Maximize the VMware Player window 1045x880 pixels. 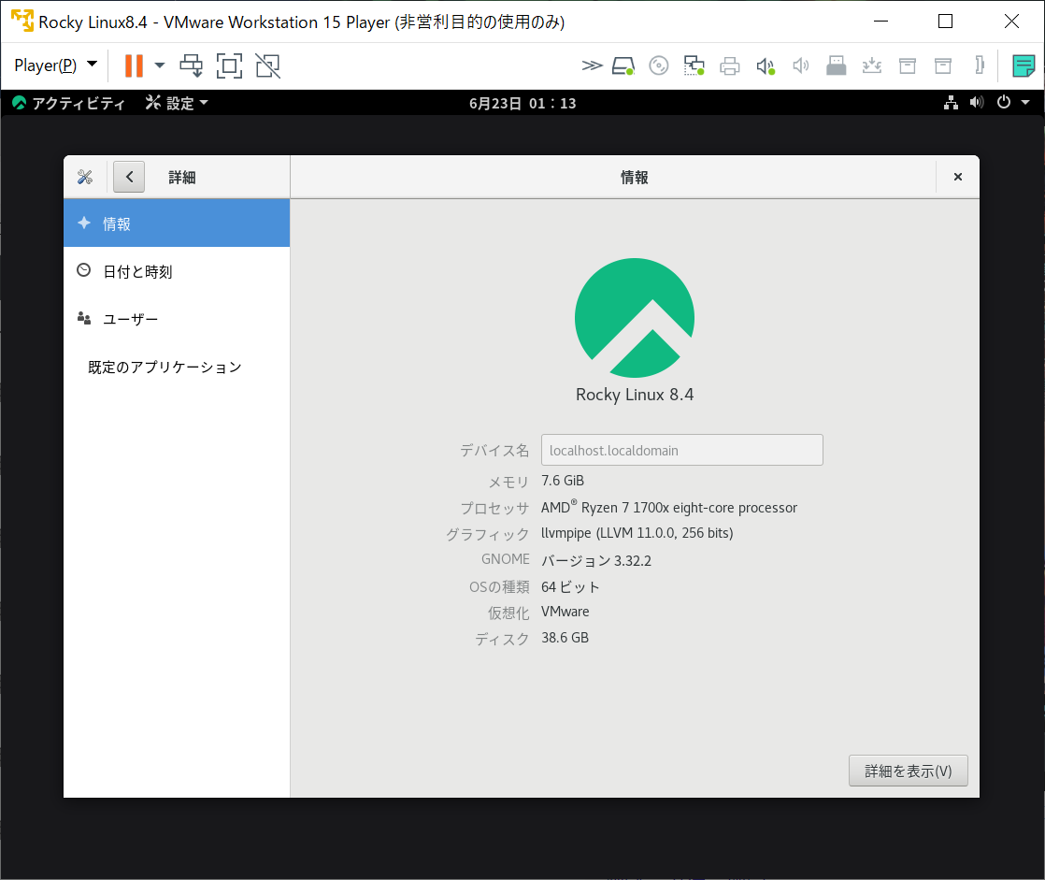(945, 22)
